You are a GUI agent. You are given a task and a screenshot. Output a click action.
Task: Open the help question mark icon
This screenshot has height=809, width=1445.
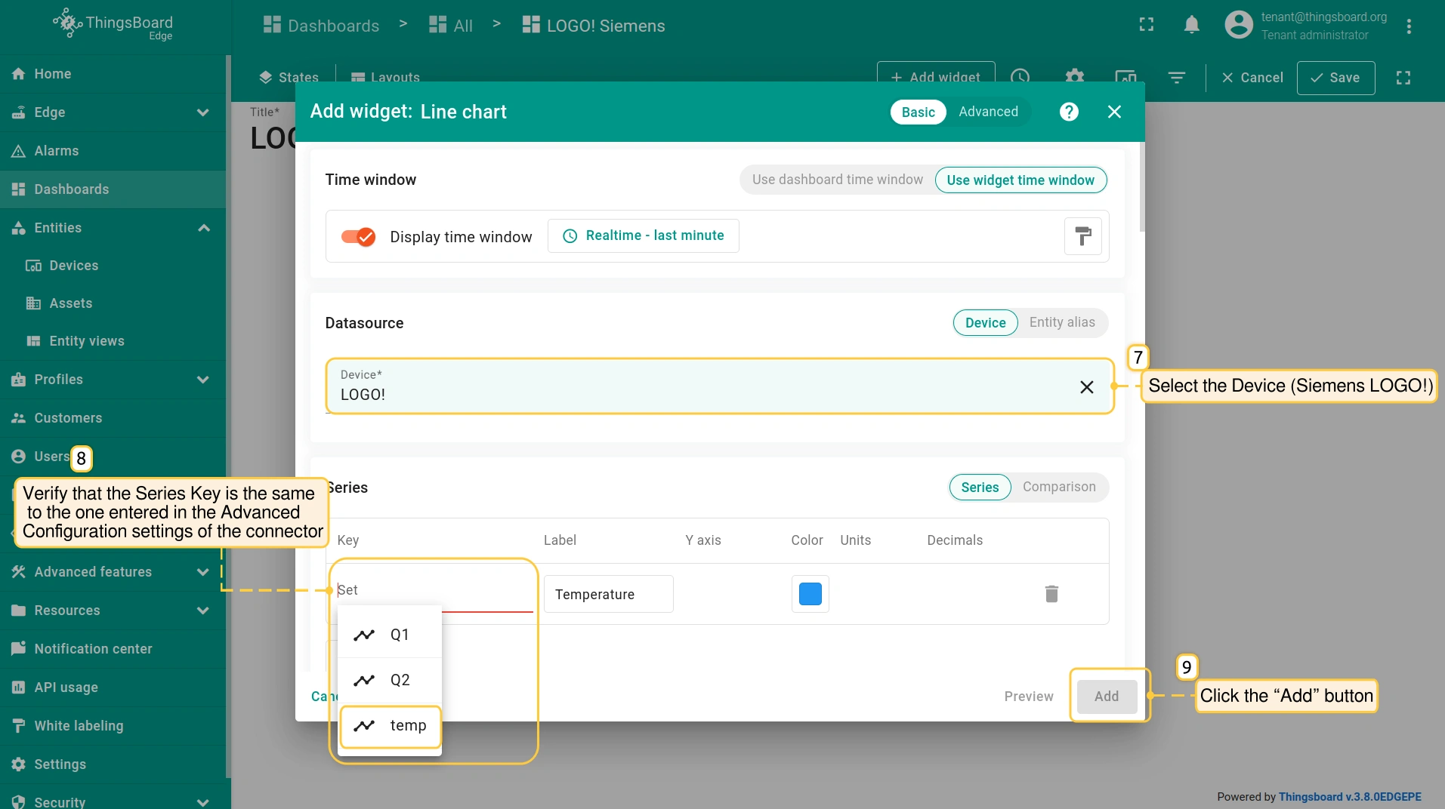(1068, 112)
